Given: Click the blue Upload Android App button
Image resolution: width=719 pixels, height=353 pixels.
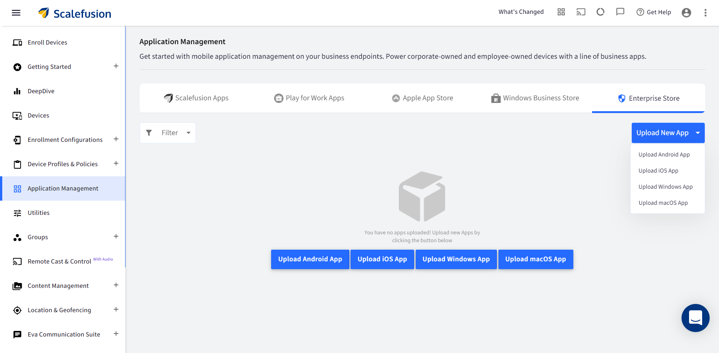Looking at the screenshot, I should point(310,259).
